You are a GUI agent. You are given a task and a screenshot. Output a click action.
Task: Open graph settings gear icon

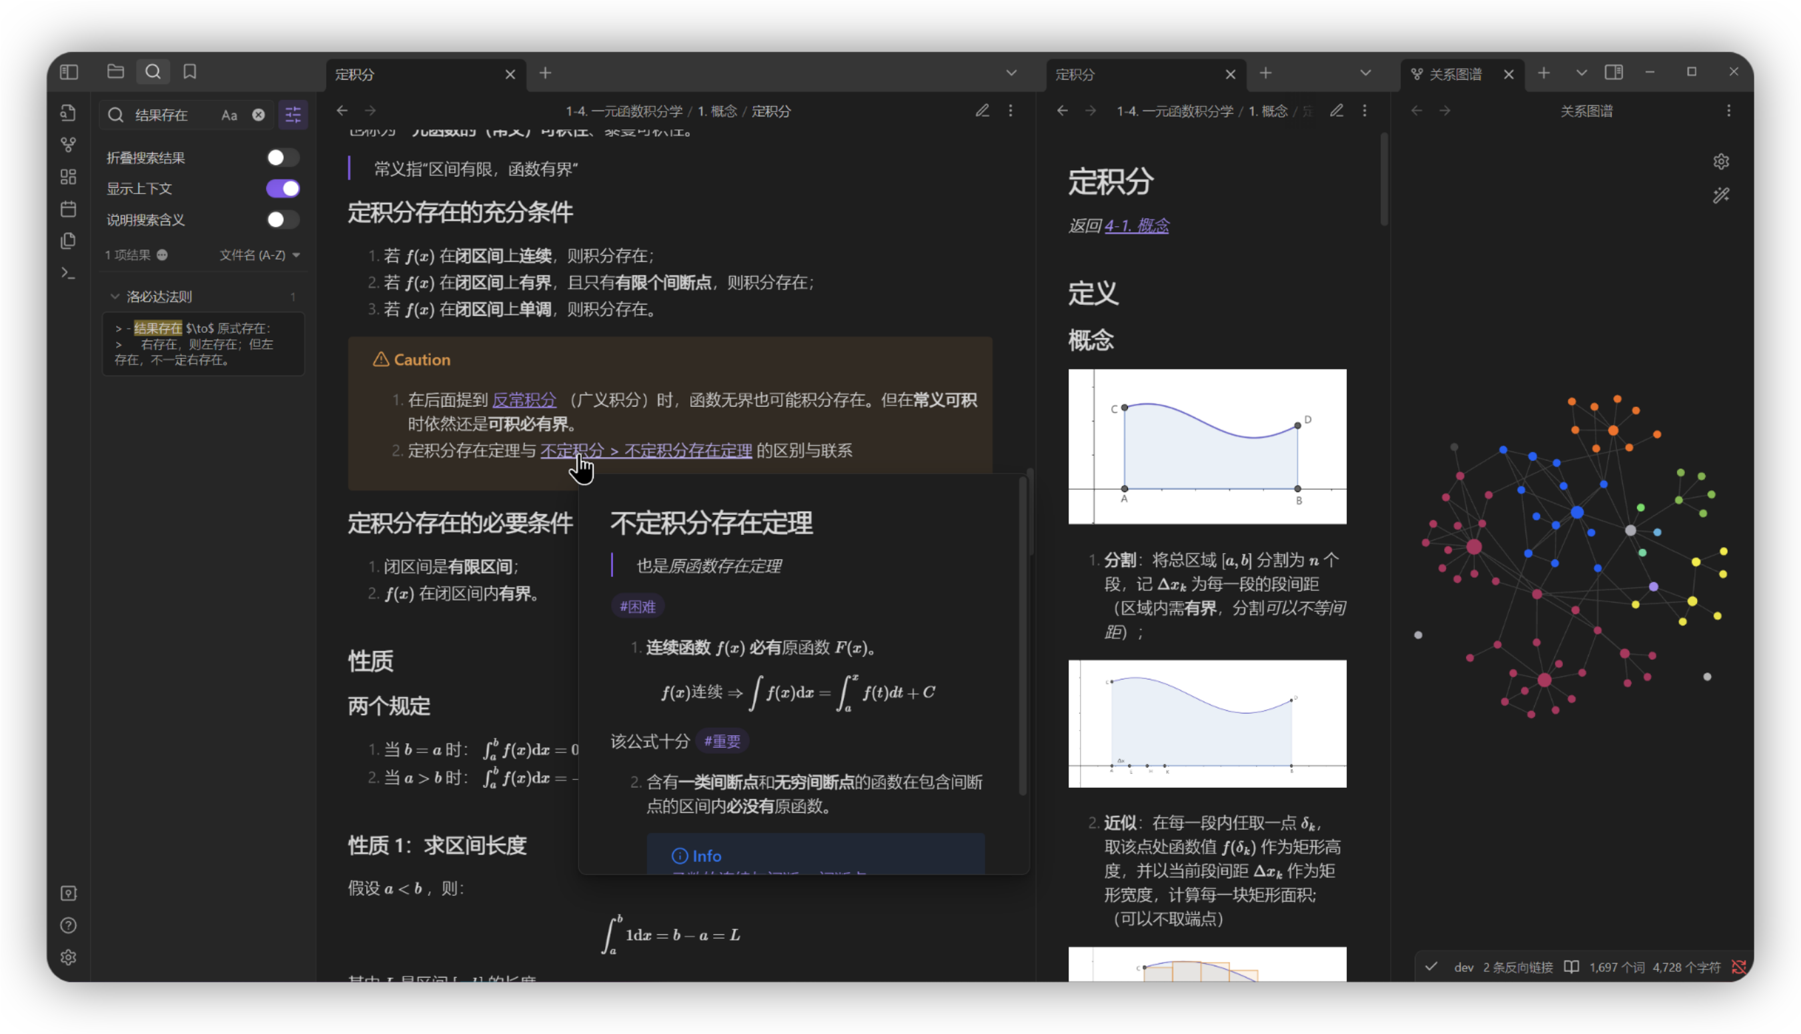point(1721,162)
